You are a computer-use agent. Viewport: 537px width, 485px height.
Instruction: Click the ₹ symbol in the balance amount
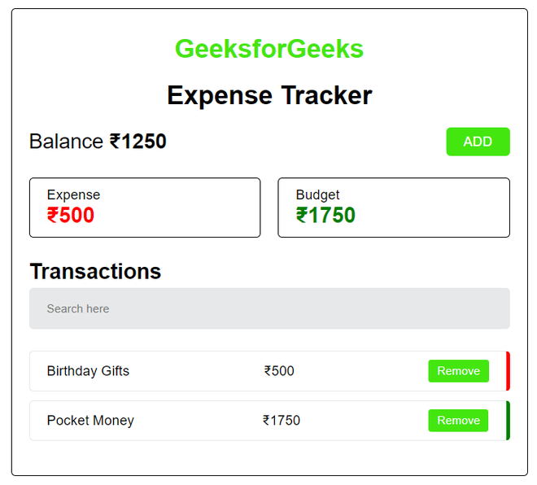coord(116,142)
